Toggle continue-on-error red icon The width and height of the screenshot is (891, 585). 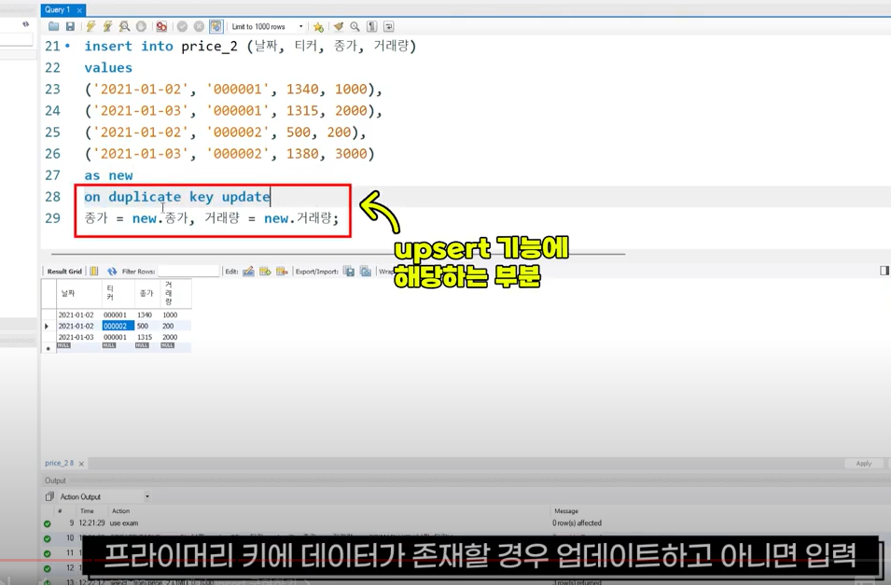[x=162, y=26]
